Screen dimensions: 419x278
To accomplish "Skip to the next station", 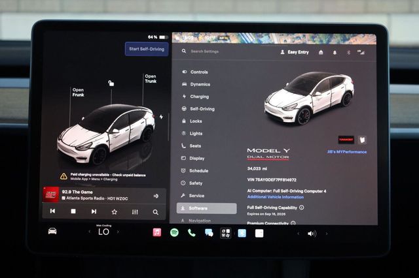I will point(94,211).
